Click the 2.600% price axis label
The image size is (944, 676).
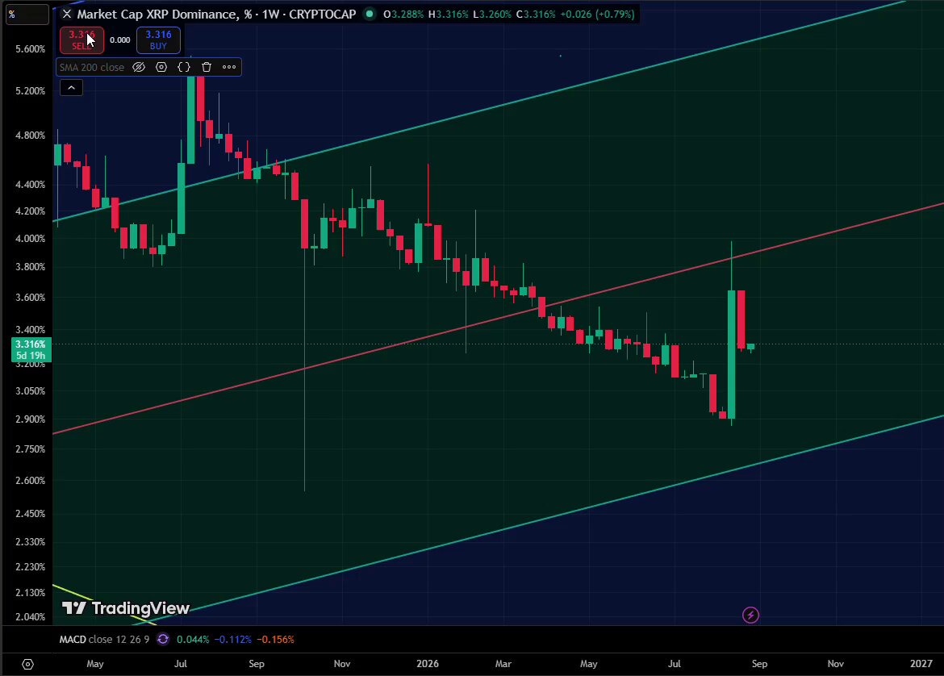coord(30,480)
